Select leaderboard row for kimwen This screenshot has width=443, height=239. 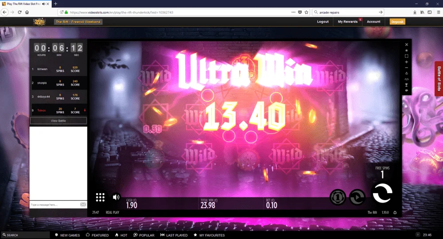pos(58,69)
